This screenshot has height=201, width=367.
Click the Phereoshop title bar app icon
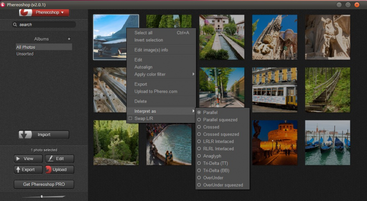(2, 5)
